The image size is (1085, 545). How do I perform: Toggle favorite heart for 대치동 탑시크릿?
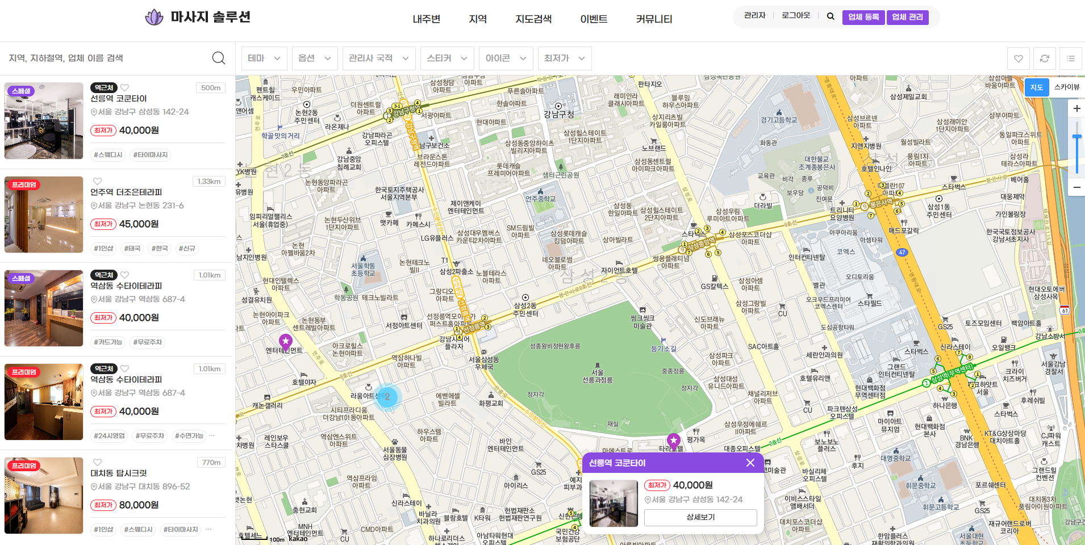coord(97,463)
